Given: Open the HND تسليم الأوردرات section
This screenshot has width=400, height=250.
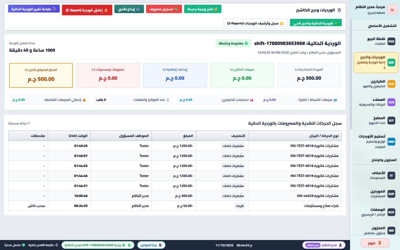Looking at the screenshot, I should pos(376,142).
